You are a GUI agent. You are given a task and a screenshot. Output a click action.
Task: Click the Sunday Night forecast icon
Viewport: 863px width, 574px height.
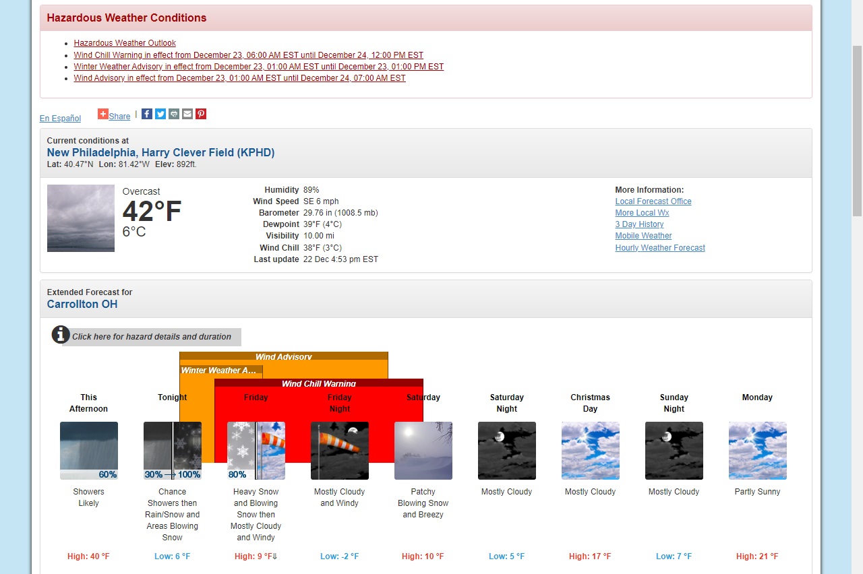(674, 451)
